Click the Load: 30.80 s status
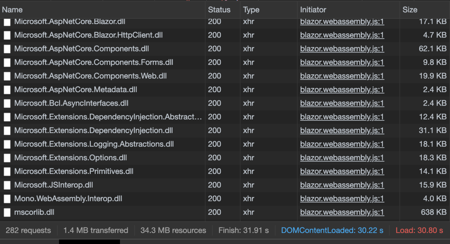This screenshot has height=244, width=450. [x=419, y=230]
